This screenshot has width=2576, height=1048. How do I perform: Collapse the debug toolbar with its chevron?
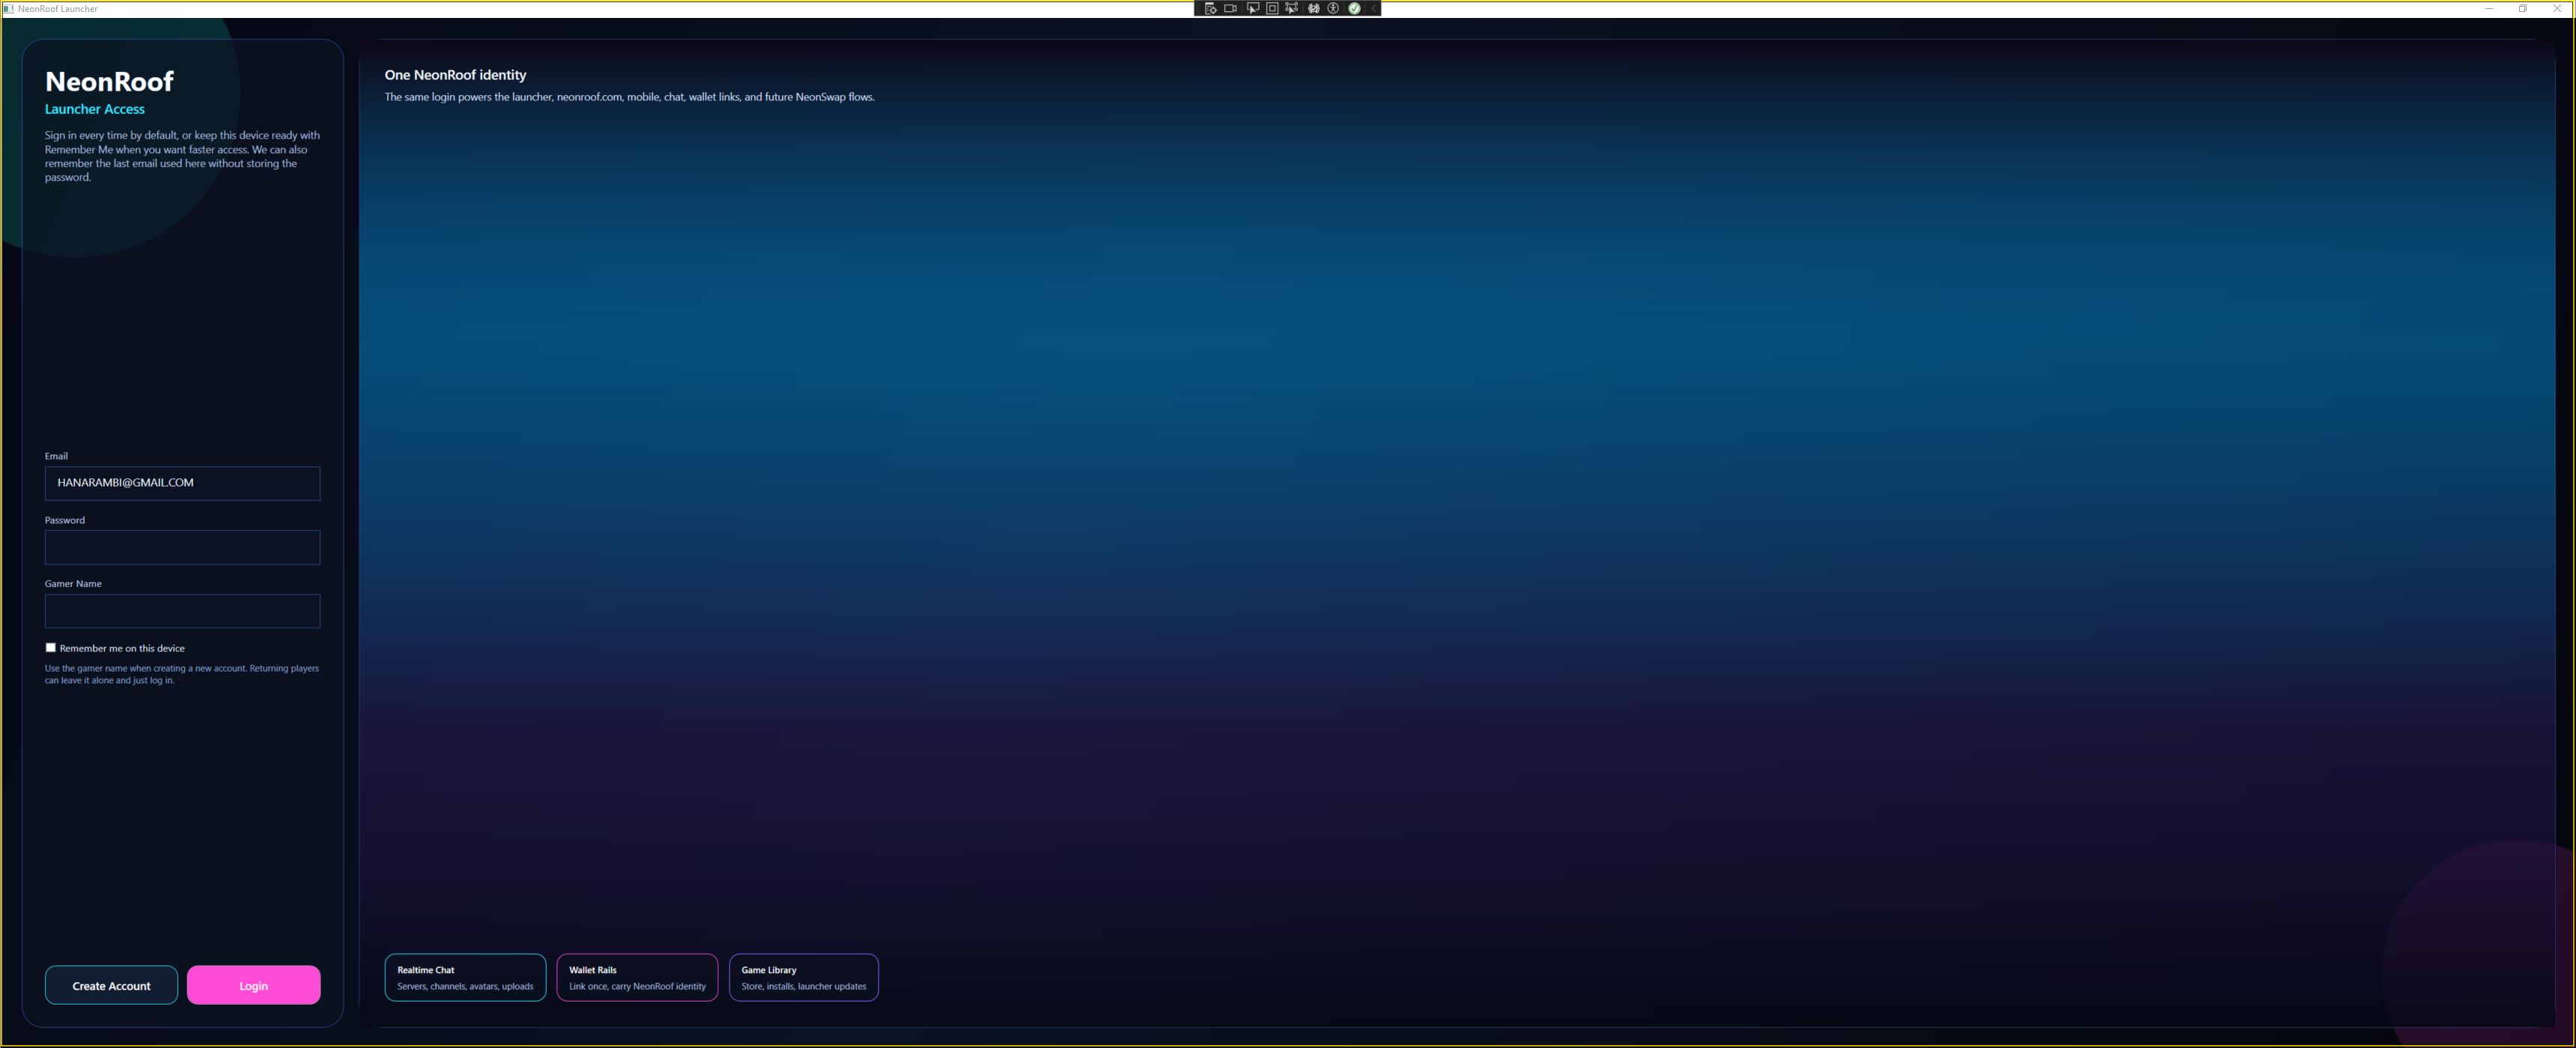tap(1374, 8)
